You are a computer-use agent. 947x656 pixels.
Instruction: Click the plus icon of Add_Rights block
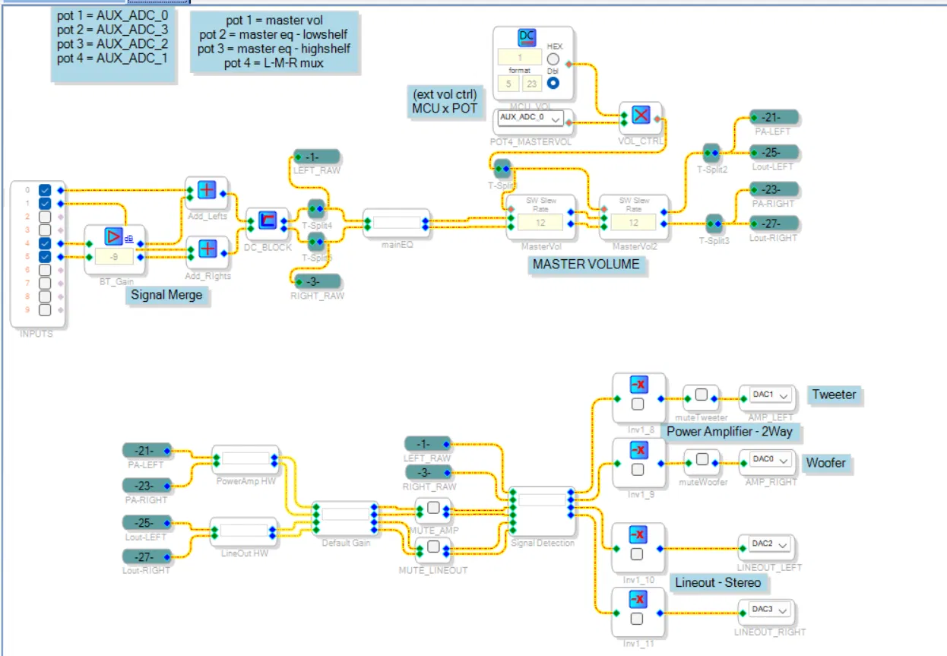(207, 249)
